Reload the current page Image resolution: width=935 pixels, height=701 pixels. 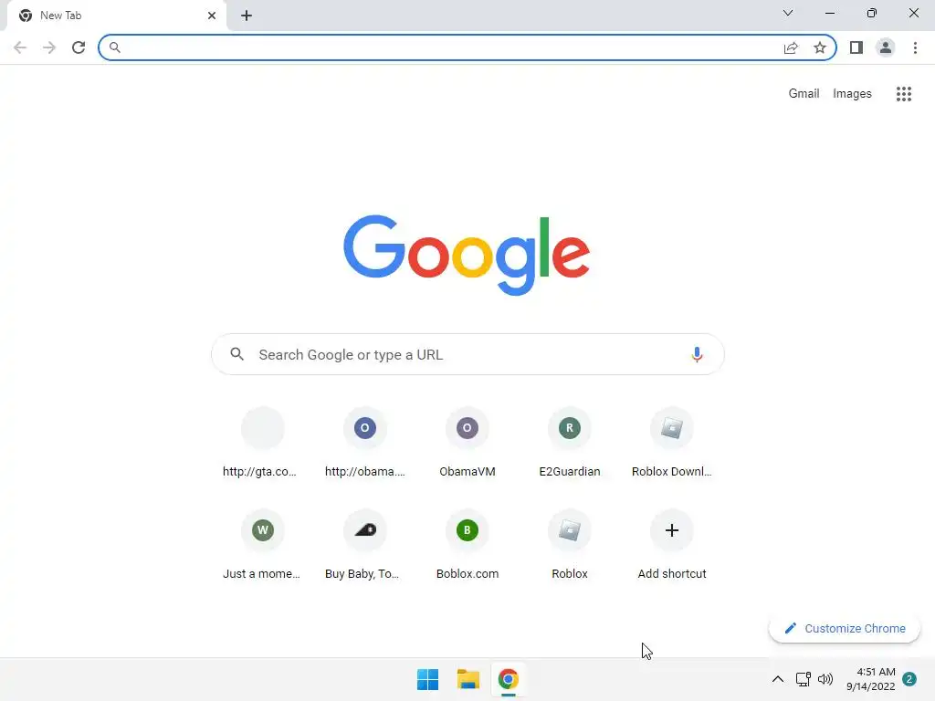(x=79, y=47)
